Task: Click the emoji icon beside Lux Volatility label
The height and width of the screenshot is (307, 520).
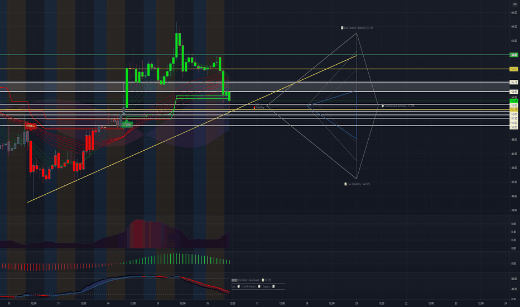Action: (345, 184)
